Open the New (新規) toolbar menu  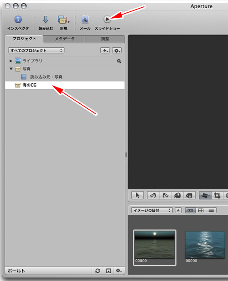click(63, 20)
